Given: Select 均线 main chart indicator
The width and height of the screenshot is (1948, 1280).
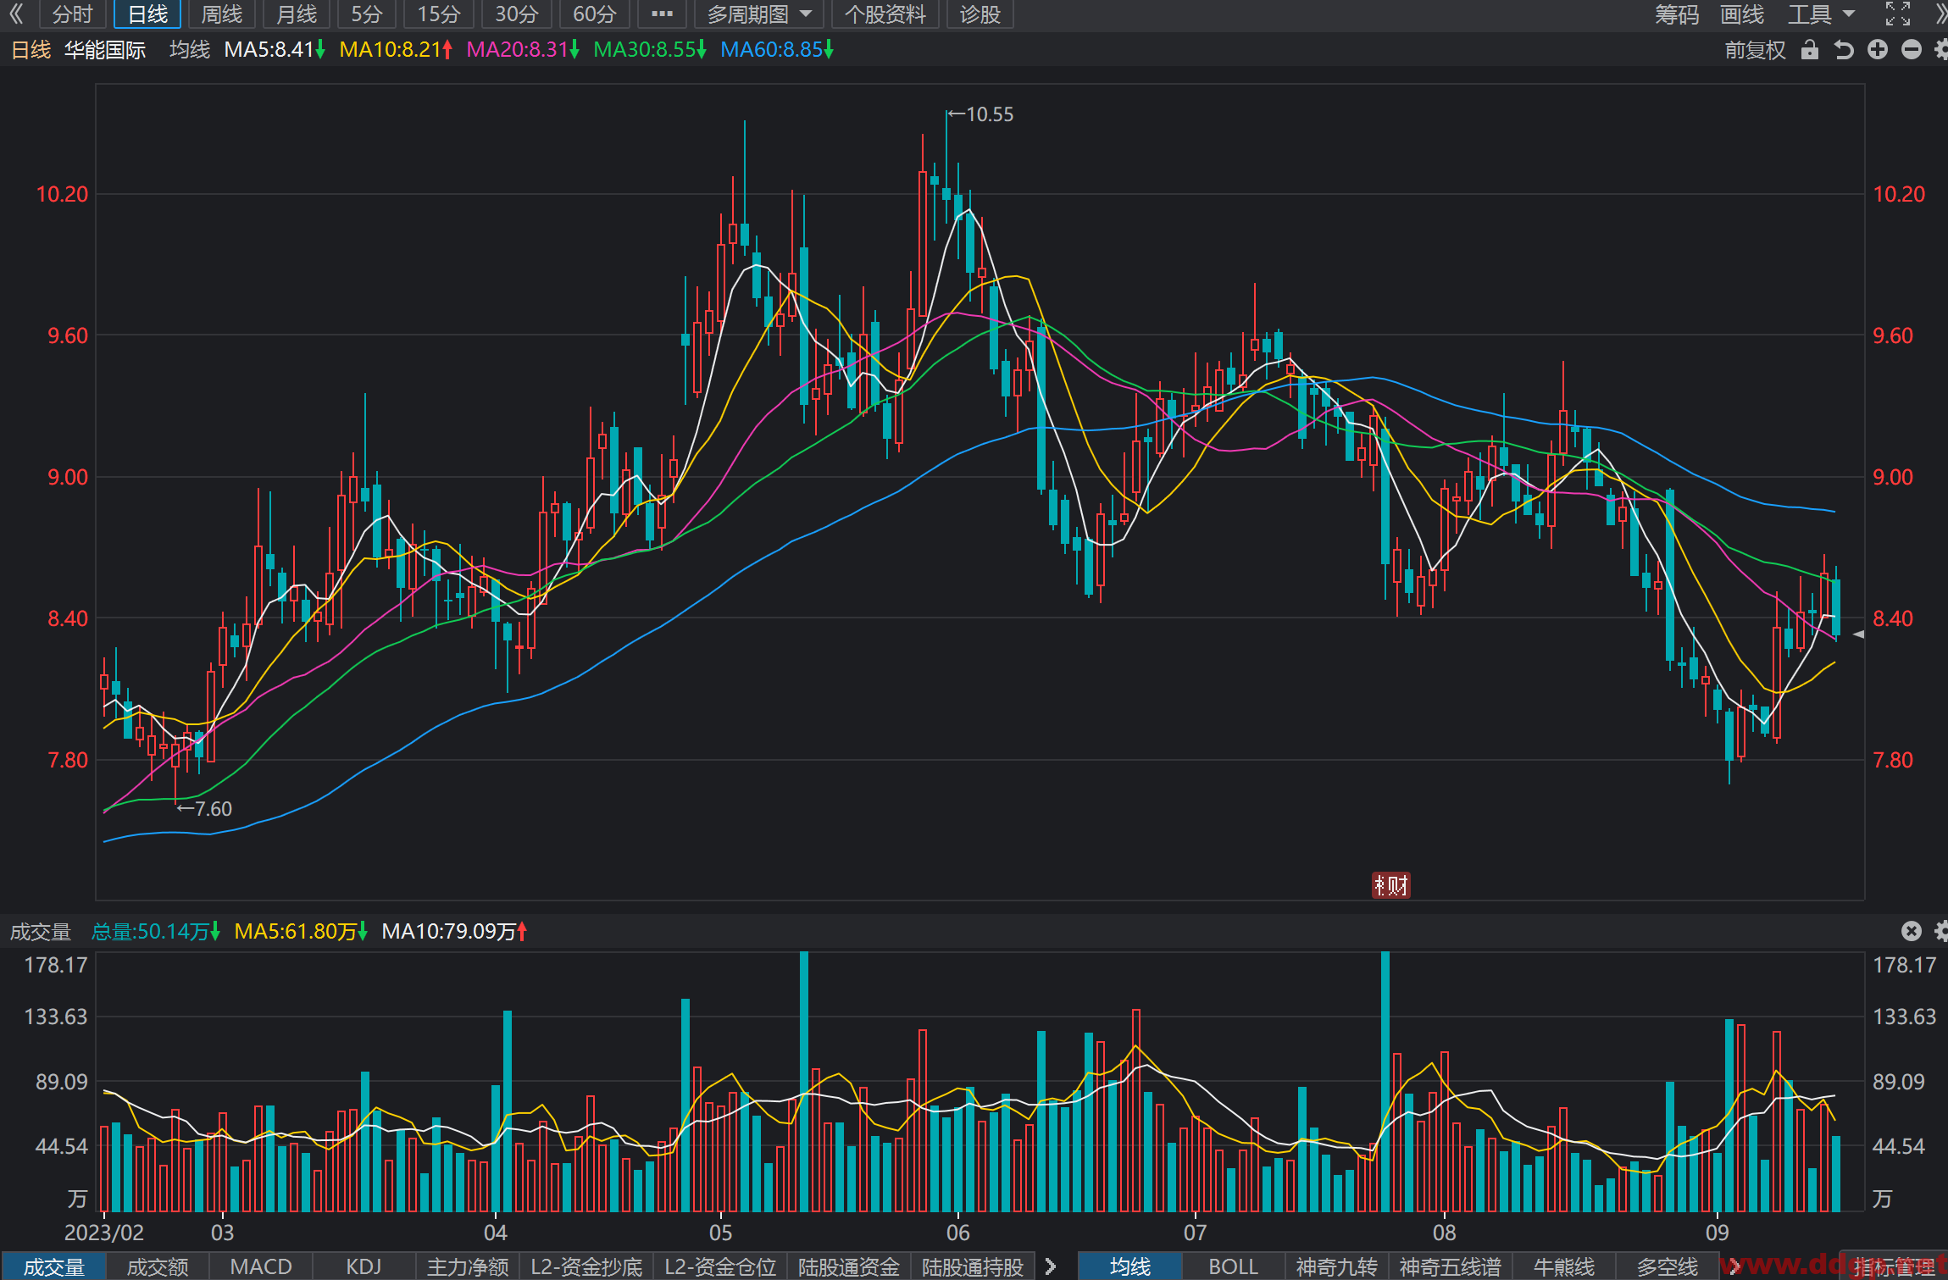Looking at the screenshot, I should [x=1130, y=1266].
